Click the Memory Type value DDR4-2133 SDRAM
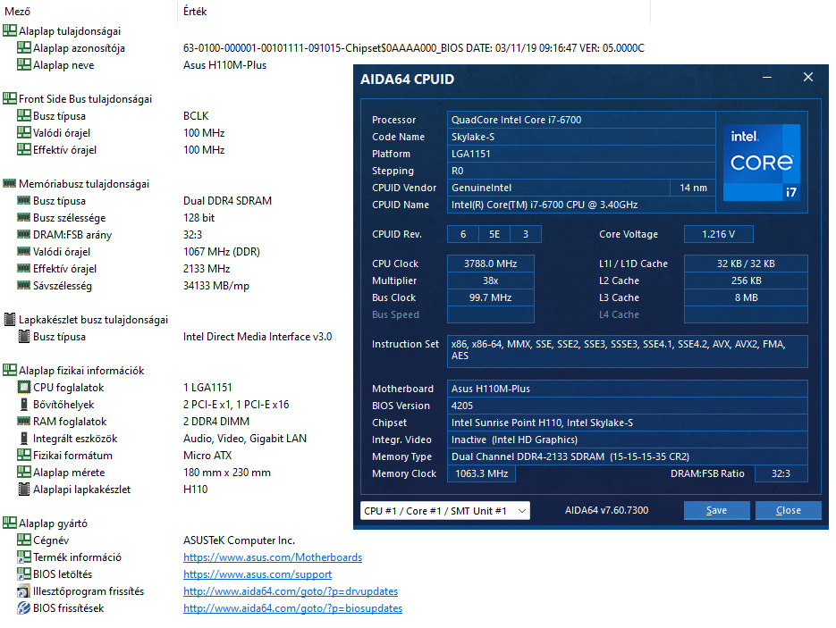The height and width of the screenshot is (628, 836). click(628, 456)
